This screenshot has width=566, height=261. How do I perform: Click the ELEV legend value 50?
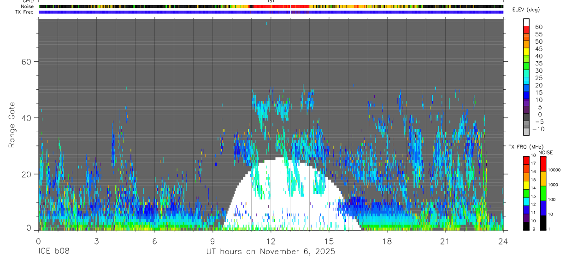point(538,41)
